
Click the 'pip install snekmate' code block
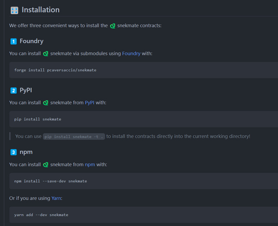pos(143,119)
